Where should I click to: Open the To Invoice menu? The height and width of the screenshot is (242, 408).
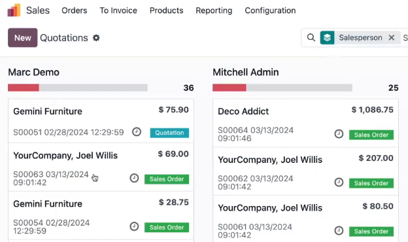[118, 10]
